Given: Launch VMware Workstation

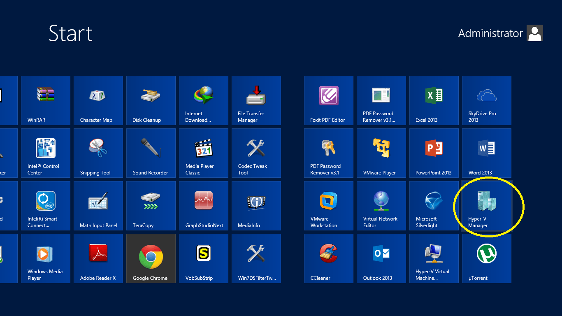Looking at the screenshot, I should [328, 206].
